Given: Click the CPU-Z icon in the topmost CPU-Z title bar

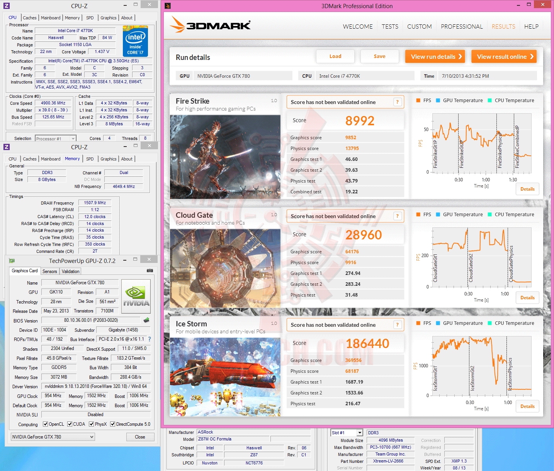Looking at the screenshot, I should click(6, 6).
